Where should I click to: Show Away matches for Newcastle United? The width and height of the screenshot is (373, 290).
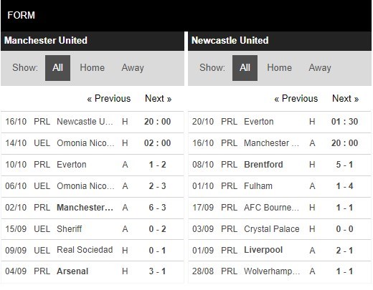320,68
